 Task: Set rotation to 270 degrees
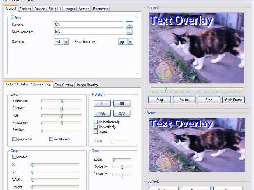pyautogui.click(x=122, y=113)
